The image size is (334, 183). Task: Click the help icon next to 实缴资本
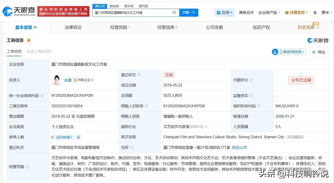click(251, 96)
